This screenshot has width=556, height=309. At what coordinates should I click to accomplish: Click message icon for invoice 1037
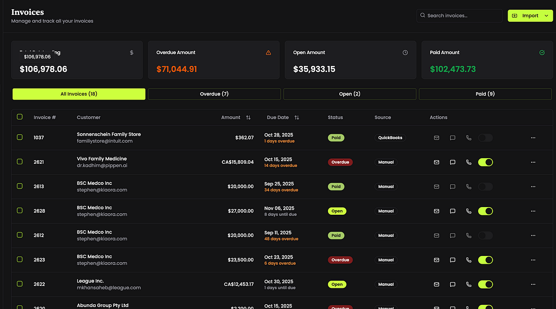[x=452, y=138]
